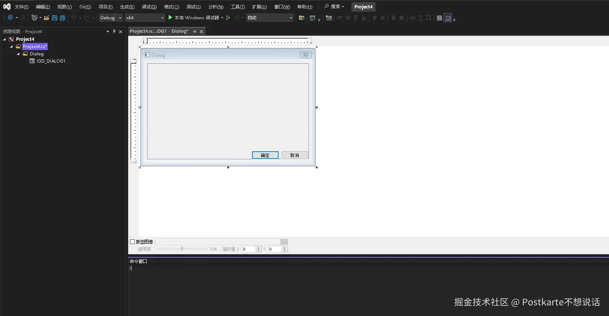
Task: Open the Git(G) menu
Action: [x=85, y=7]
